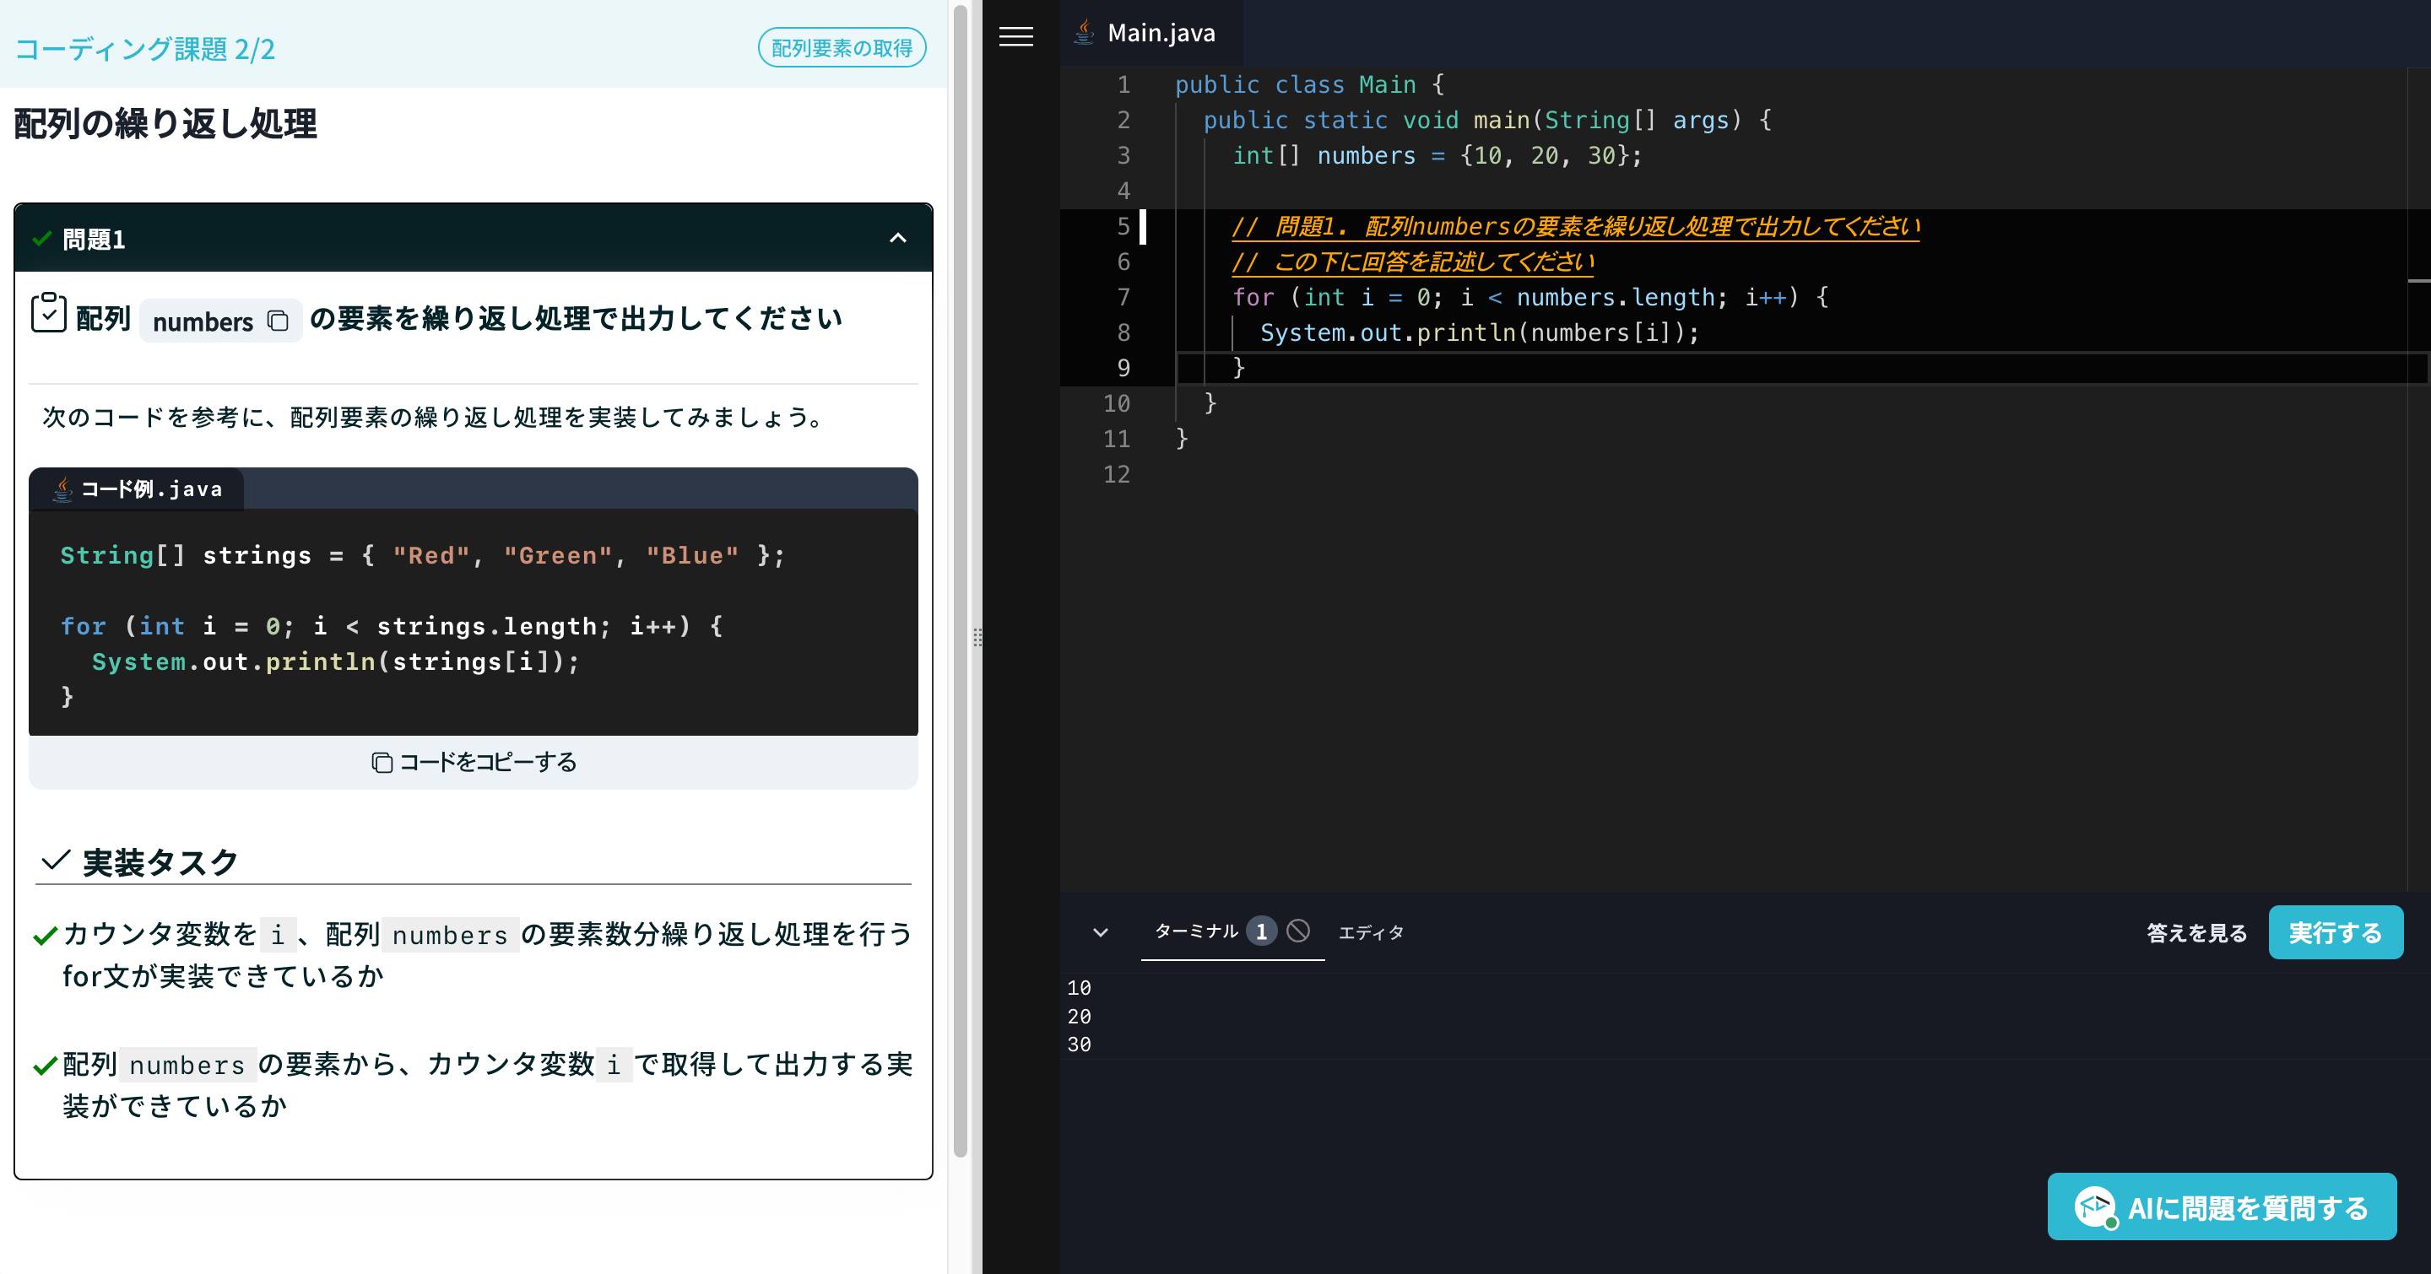
Task: Click the green checkmark beside 問題1
Action: (x=41, y=239)
